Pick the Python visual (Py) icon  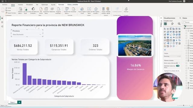coord(180,40)
